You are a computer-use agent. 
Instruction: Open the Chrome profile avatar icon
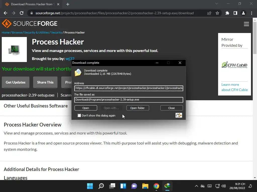click(243, 13)
